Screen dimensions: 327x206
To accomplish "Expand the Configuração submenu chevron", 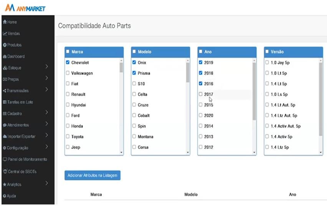I will pos(46,147).
